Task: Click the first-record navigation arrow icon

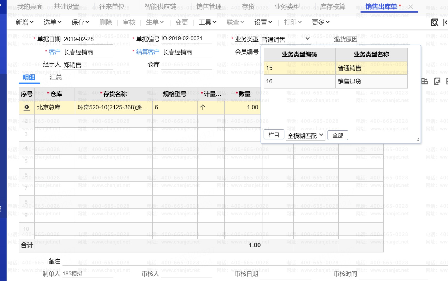Action: (x=445, y=23)
